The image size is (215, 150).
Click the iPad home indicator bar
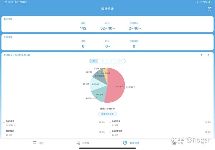pyautogui.click(x=107, y=148)
